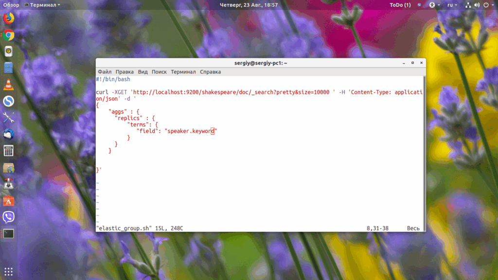This screenshot has width=498, height=280.
Task: Click the ToDo (1) indicator
Action: click(400, 5)
